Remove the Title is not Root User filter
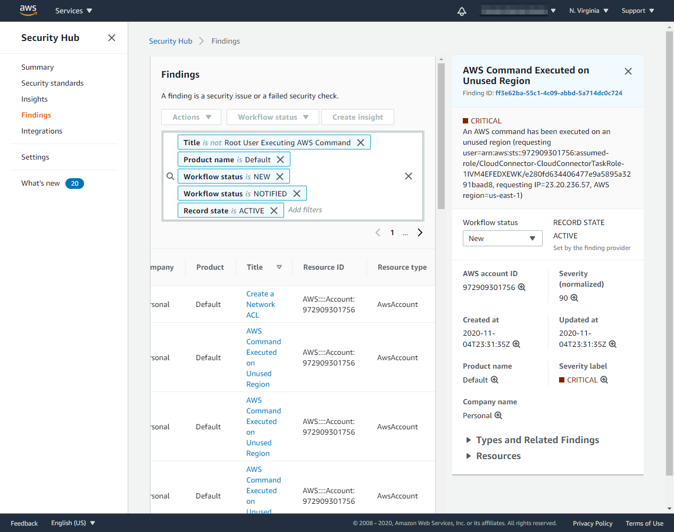Image resolution: width=674 pixels, height=532 pixels. [361, 143]
